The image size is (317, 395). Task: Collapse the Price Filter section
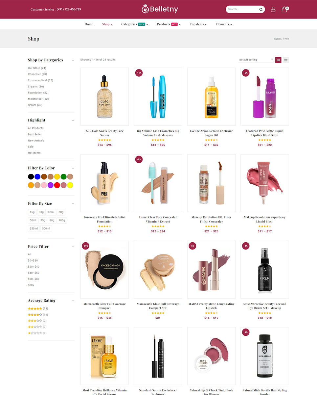(x=73, y=247)
